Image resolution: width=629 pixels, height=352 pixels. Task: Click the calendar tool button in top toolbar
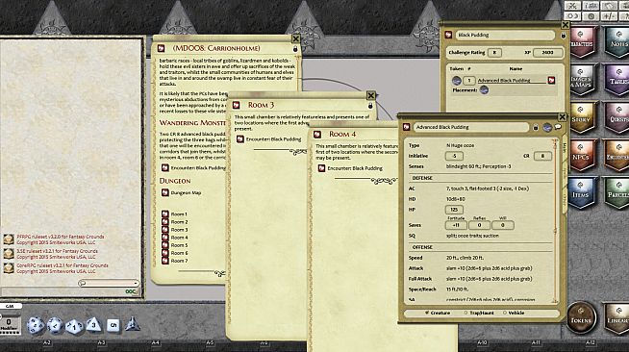coord(609,6)
